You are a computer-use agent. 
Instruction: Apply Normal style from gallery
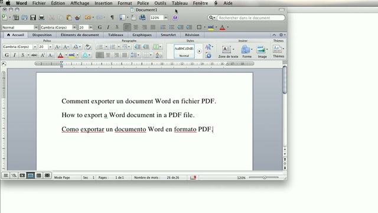(x=184, y=51)
